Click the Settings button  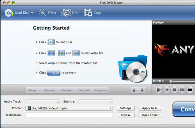[x=126, y=108]
